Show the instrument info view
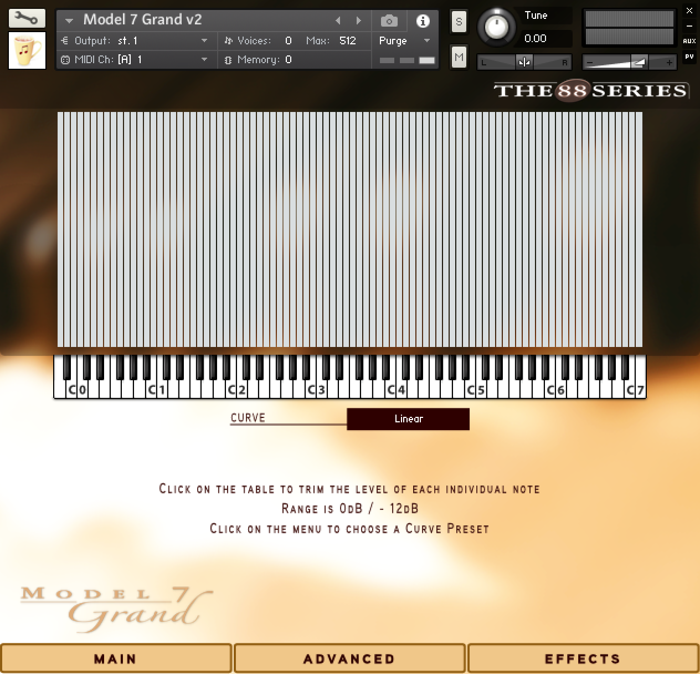 click(423, 21)
